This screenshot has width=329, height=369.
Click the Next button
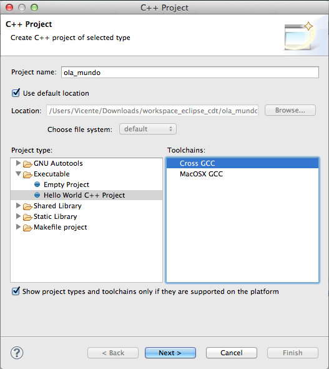pyautogui.click(x=170, y=353)
